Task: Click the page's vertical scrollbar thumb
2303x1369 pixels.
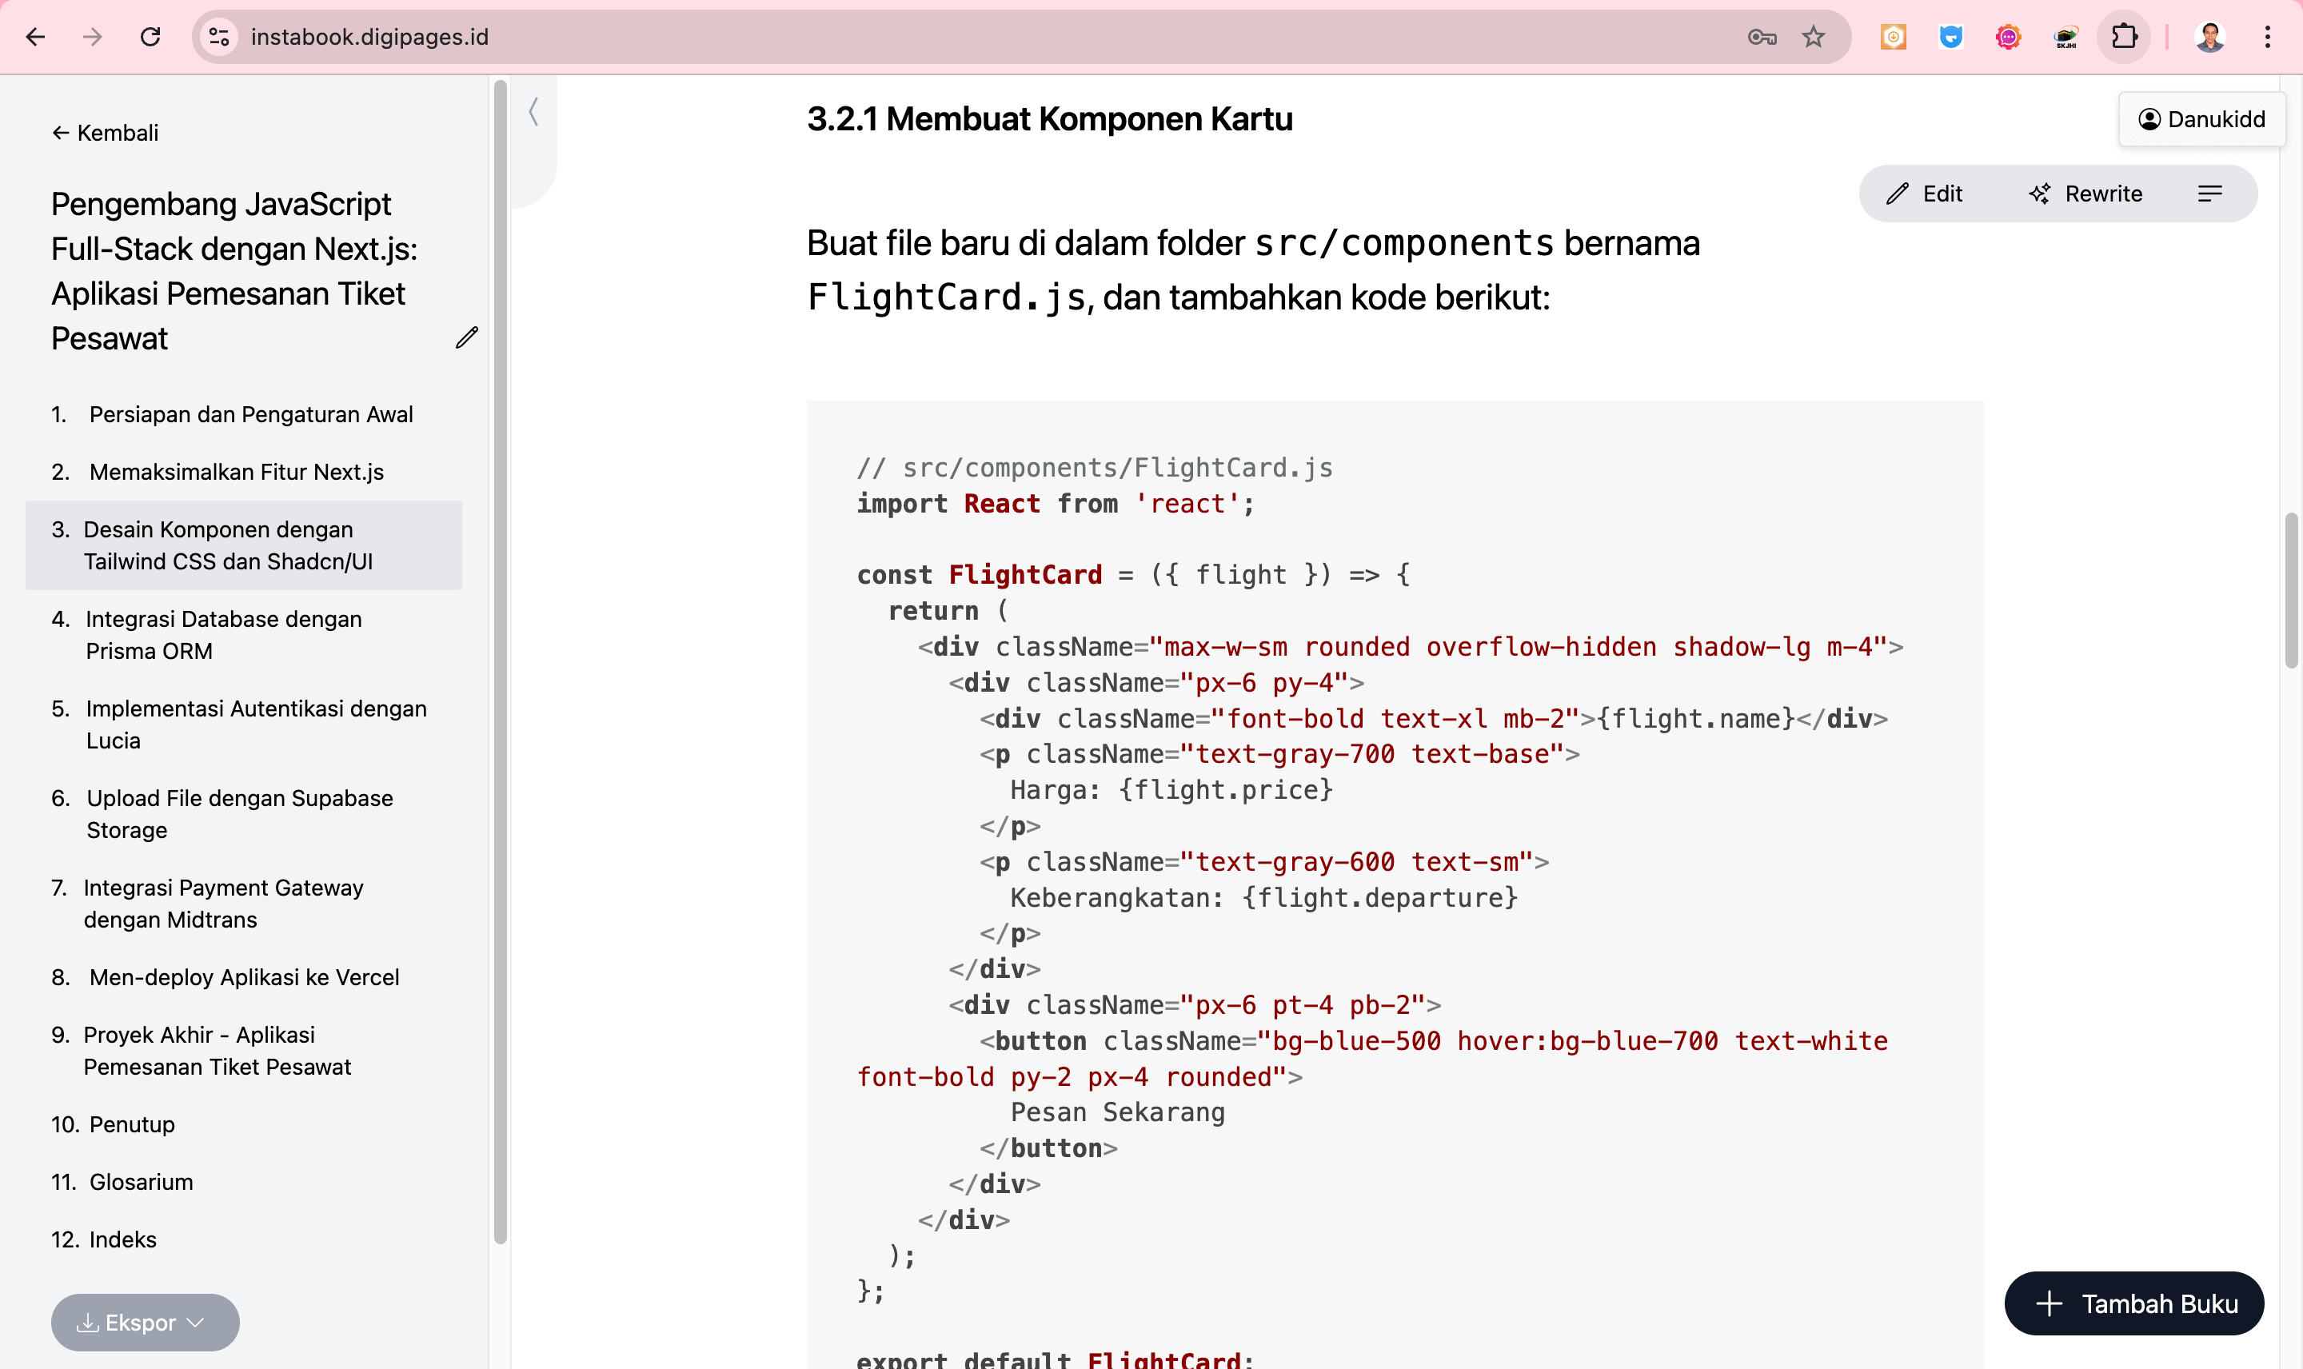Action: pos(2290,590)
